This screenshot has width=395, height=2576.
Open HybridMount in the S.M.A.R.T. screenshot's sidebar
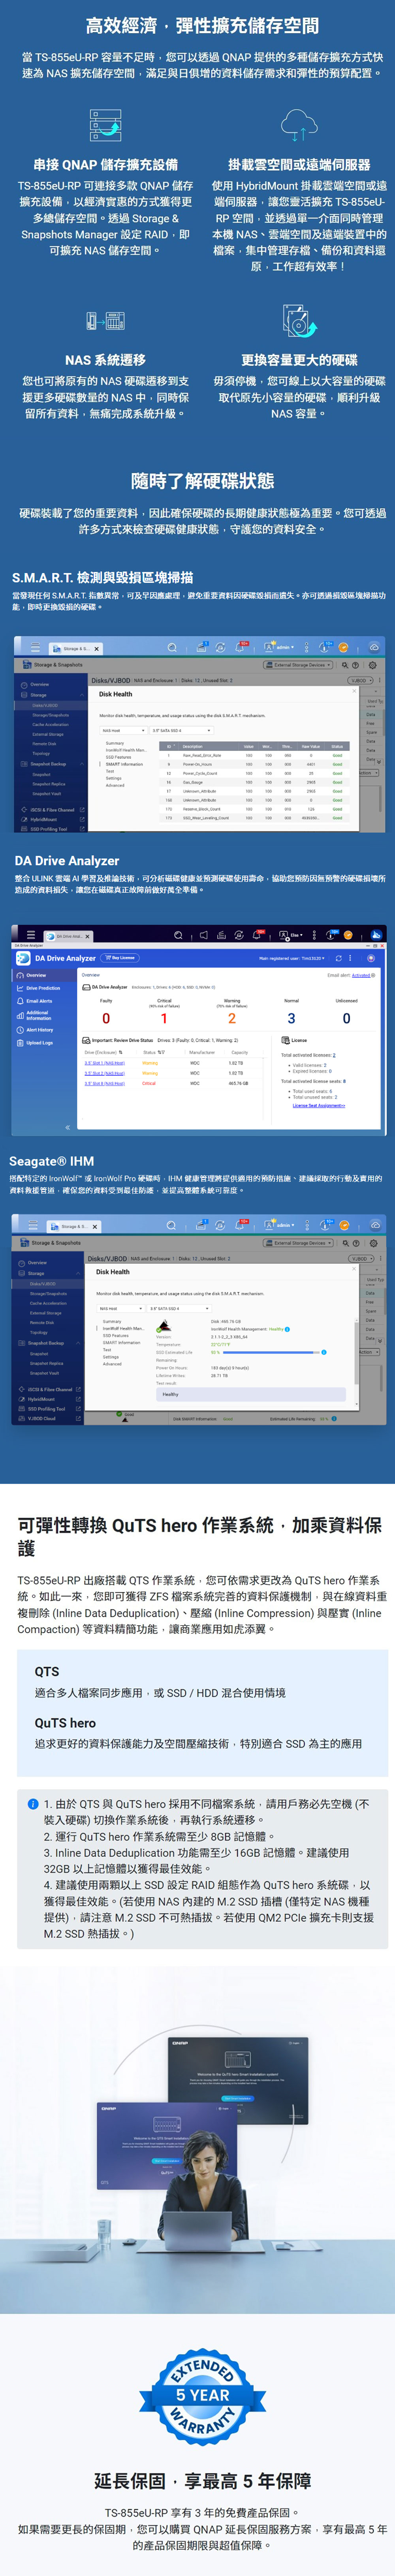(x=43, y=819)
